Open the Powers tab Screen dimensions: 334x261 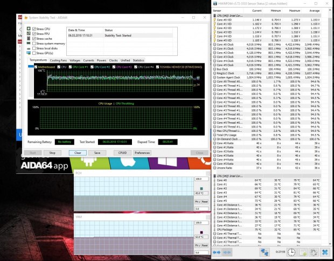pos(101,60)
